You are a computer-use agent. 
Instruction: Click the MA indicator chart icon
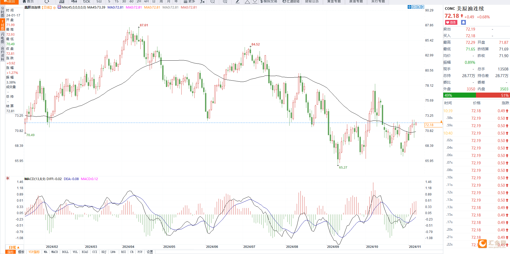[59, 7]
